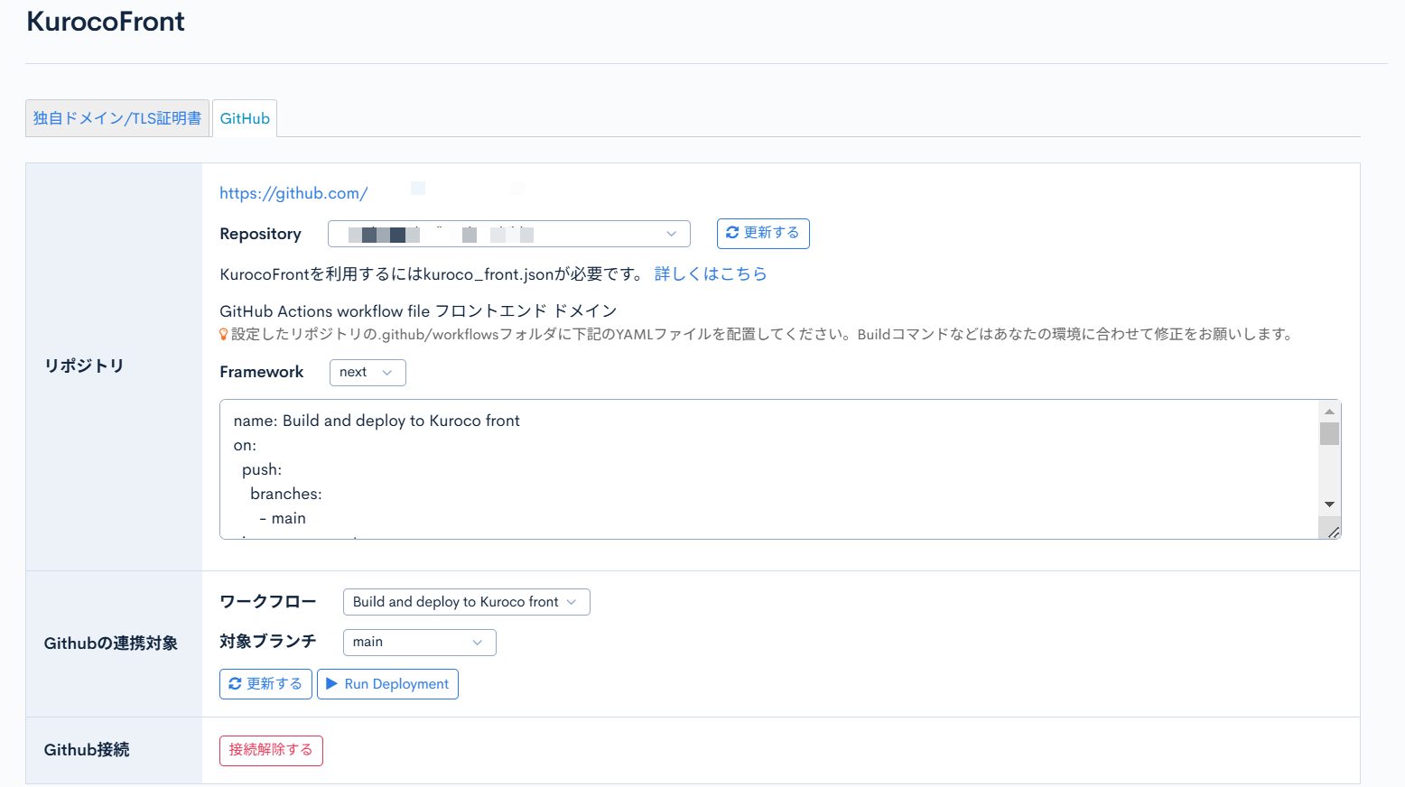This screenshot has width=1405, height=787.
Task: Click the 詳しくはこちら link
Action: pyautogui.click(x=711, y=273)
